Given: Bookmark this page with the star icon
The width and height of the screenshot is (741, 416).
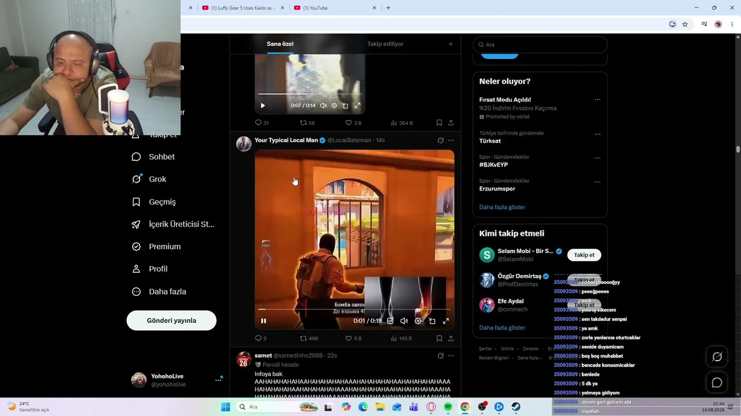Looking at the screenshot, I should tap(685, 24).
